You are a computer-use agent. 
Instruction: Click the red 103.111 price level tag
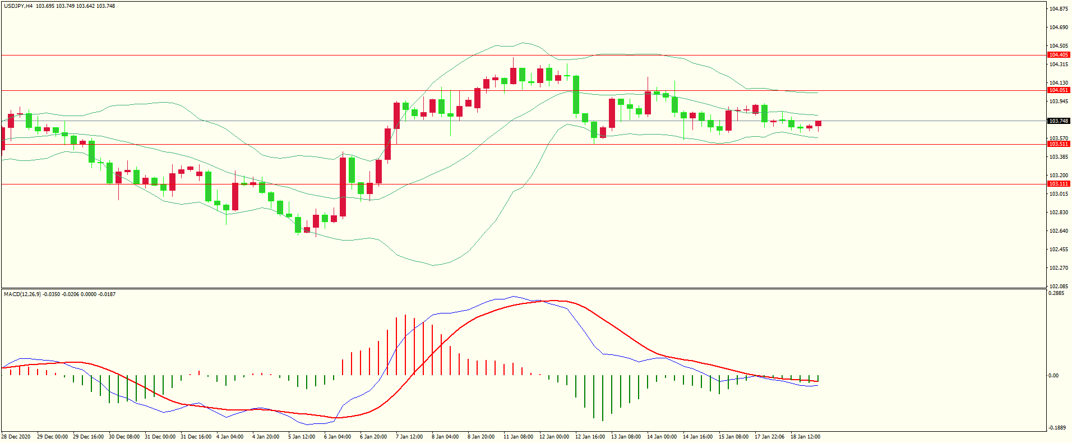[x=1059, y=184]
